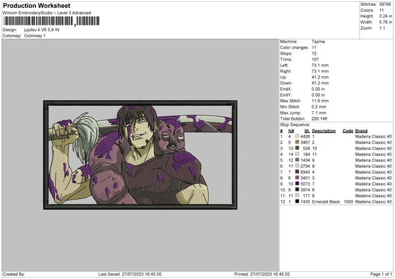This screenshot has width=395, height=279.
Task: Click the stop 2 tan color swatch
Action: pos(298,142)
